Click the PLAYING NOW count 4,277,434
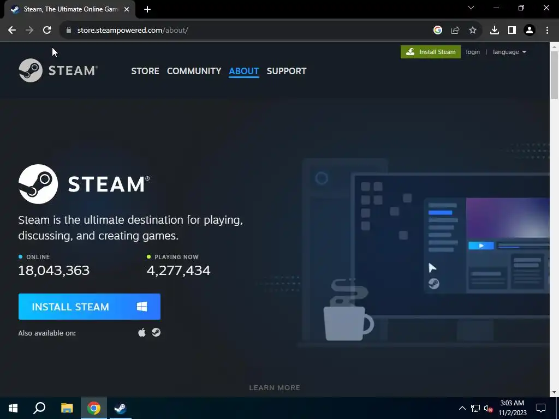 179,271
